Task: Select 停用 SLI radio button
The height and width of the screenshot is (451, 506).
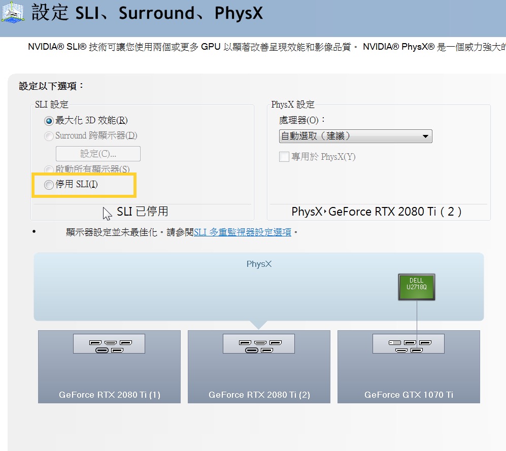Action: 49,185
